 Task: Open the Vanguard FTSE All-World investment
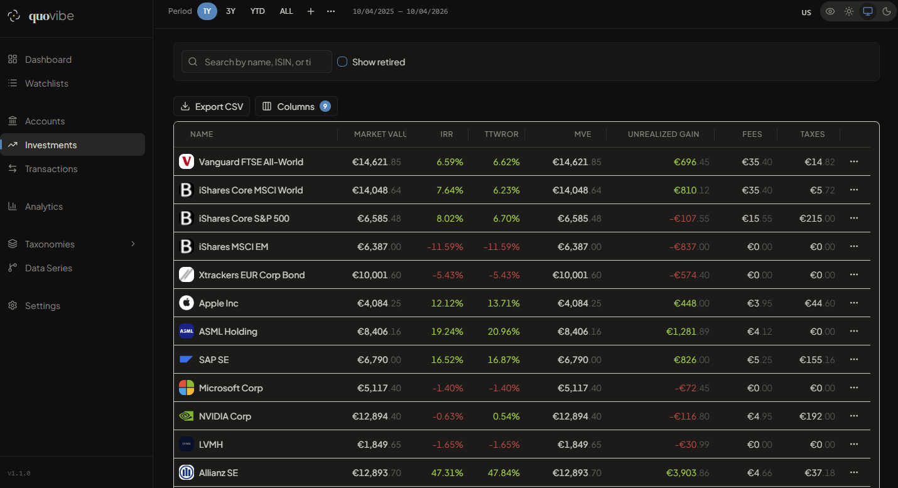click(251, 162)
